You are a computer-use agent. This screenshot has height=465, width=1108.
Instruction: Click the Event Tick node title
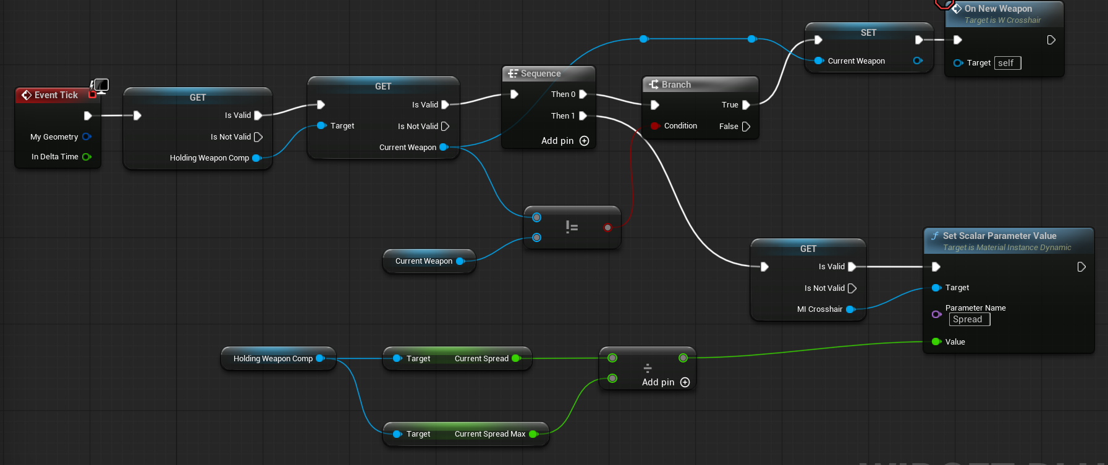tap(56, 95)
